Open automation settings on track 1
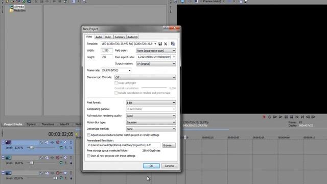 click(58, 142)
